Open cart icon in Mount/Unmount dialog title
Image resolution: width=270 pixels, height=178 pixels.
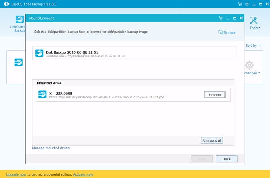pyautogui.click(x=221, y=18)
